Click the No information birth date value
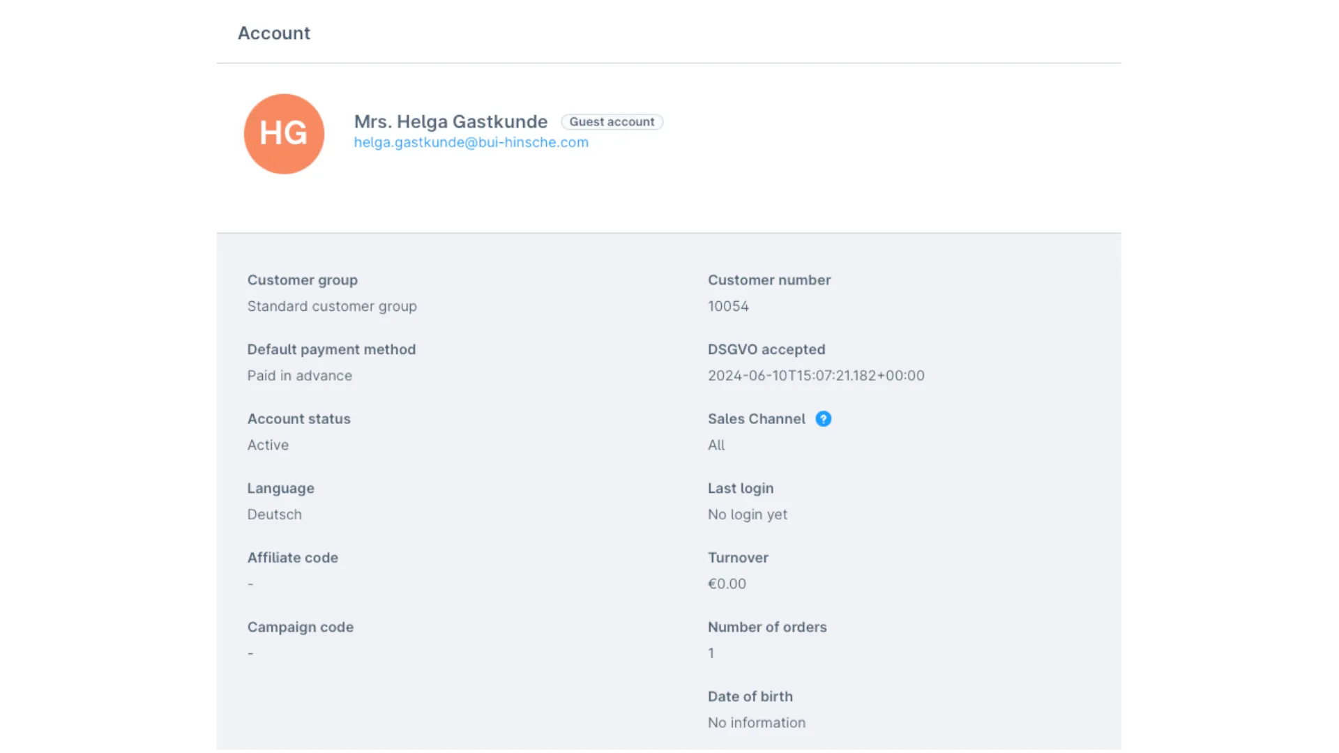The image size is (1339, 753). click(756, 723)
